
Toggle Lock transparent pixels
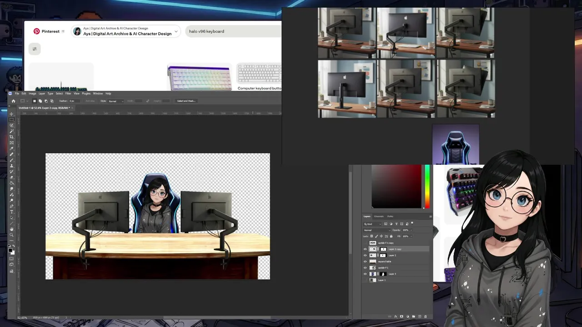point(371,236)
